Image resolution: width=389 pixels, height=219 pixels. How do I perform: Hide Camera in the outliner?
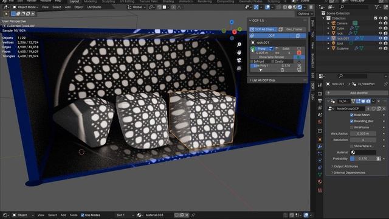pyautogui.click(x=380, y=23)
